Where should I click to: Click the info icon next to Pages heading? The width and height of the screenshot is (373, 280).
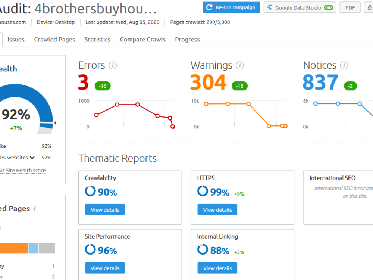click(x=35, y=209)
